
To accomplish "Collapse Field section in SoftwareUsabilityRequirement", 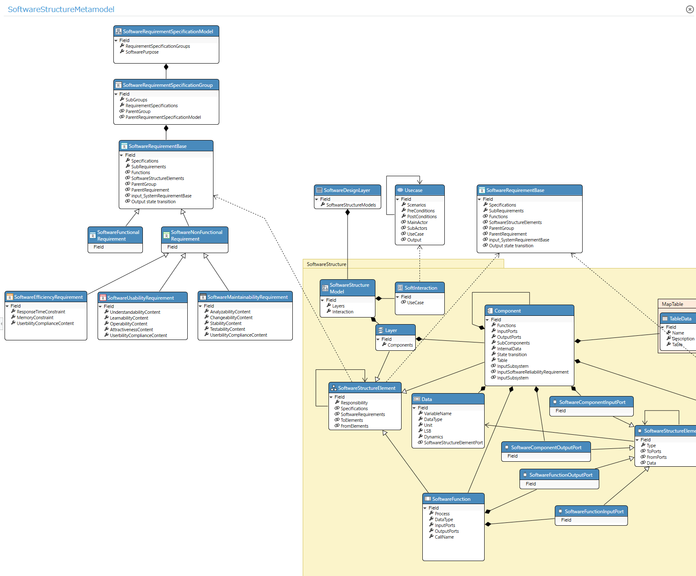I will point(100,306).
